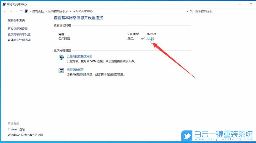
Task: Click the window title bar network icon
Action: pos(4,4)
